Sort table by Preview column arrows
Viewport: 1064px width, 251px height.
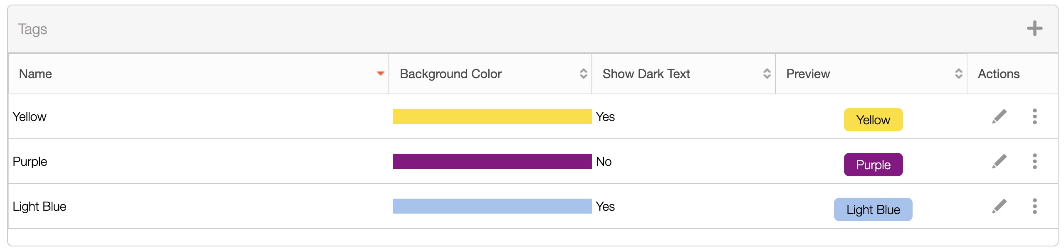(958, 74)
